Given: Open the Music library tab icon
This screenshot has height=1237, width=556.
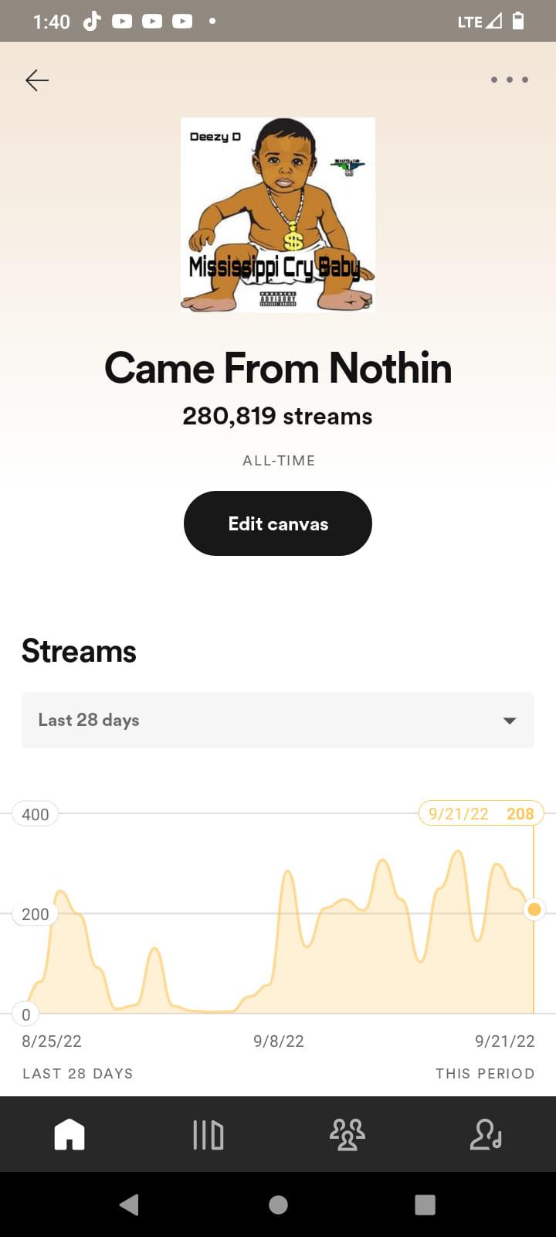Looking at the screenshot, I should [208, 1135].
